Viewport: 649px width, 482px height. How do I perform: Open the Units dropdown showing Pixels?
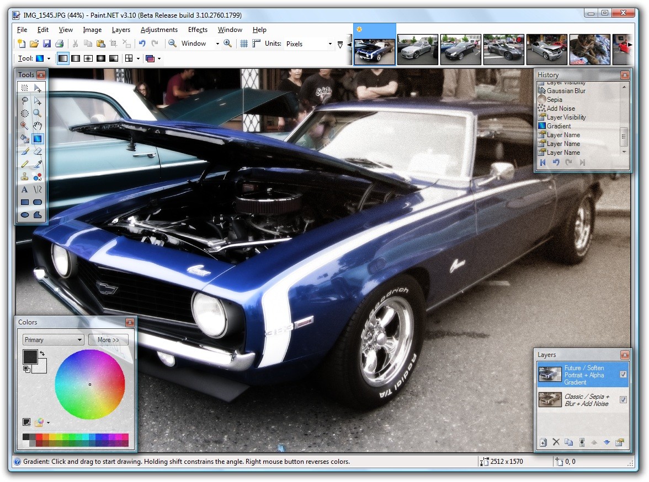pos(329,43)
